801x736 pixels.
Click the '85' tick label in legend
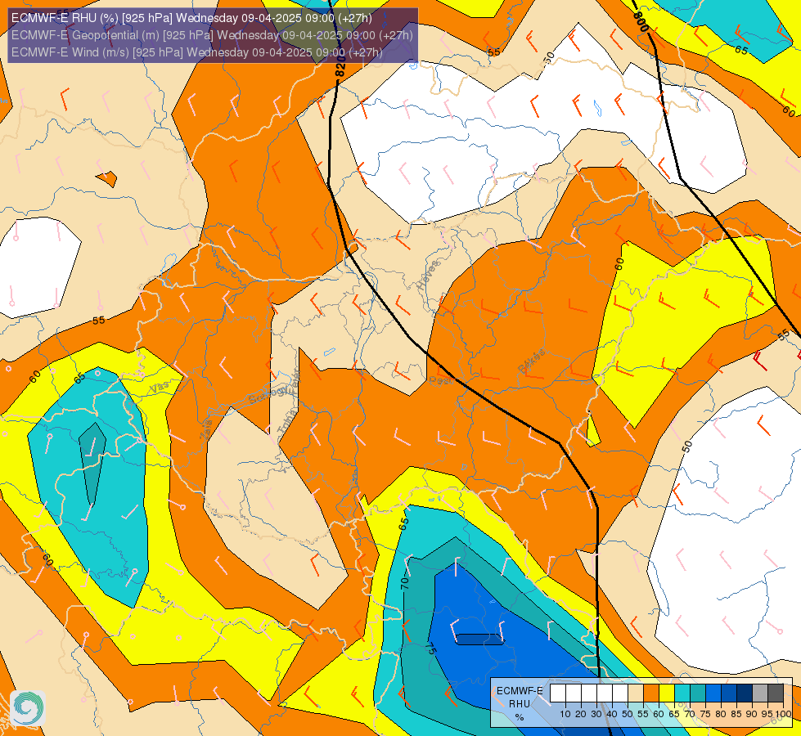click(x=736, y=714)
